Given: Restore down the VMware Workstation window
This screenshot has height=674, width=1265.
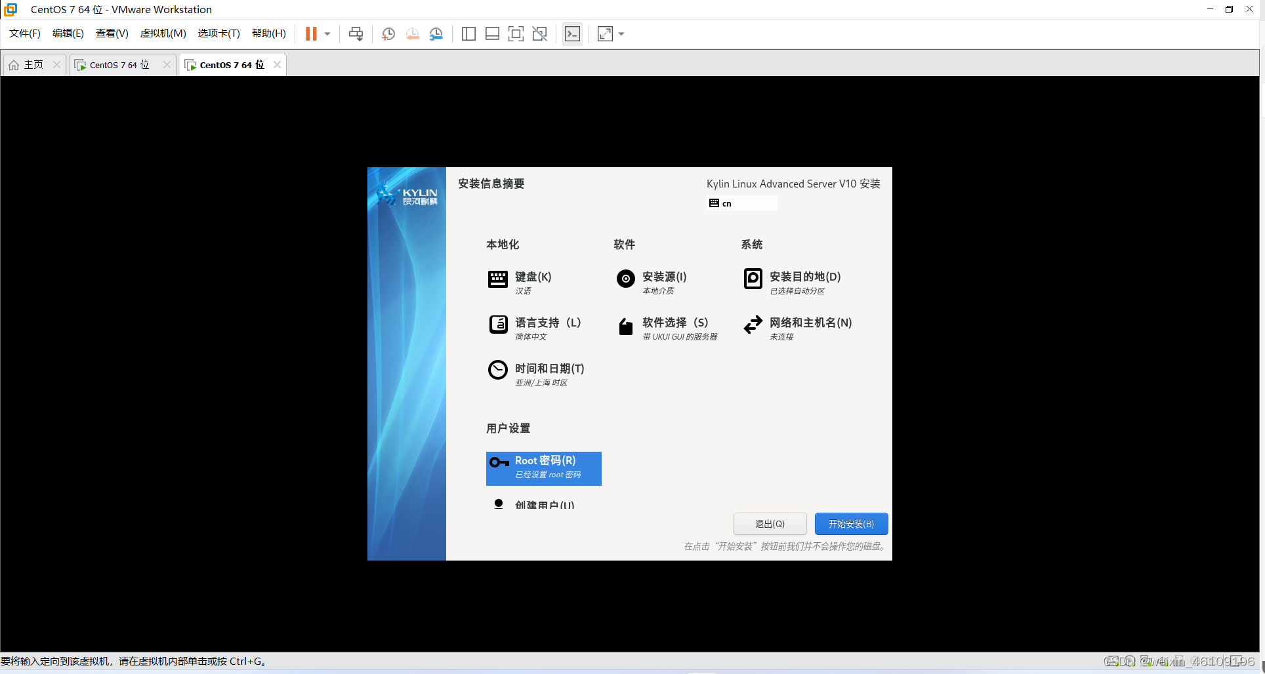Looking at the screenshot, I should pyautogui.click(x=1230, y=9).
